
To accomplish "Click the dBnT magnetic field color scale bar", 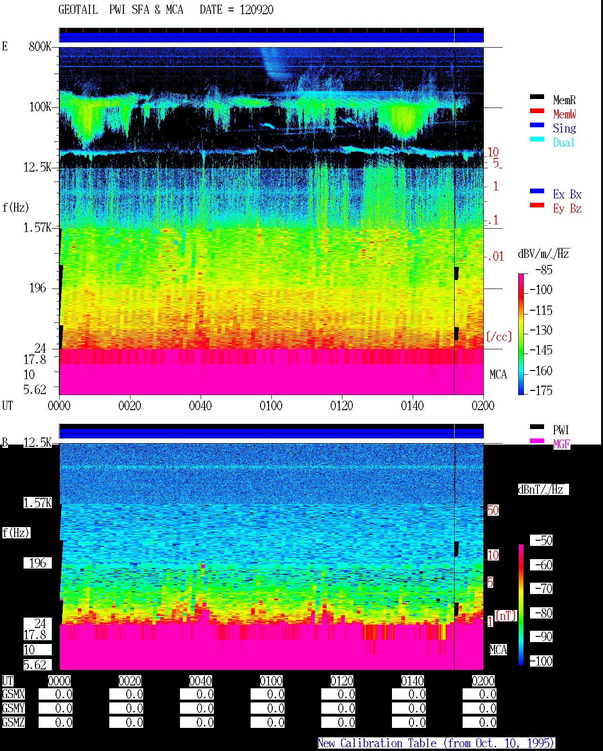I will [x=521, y=605].
